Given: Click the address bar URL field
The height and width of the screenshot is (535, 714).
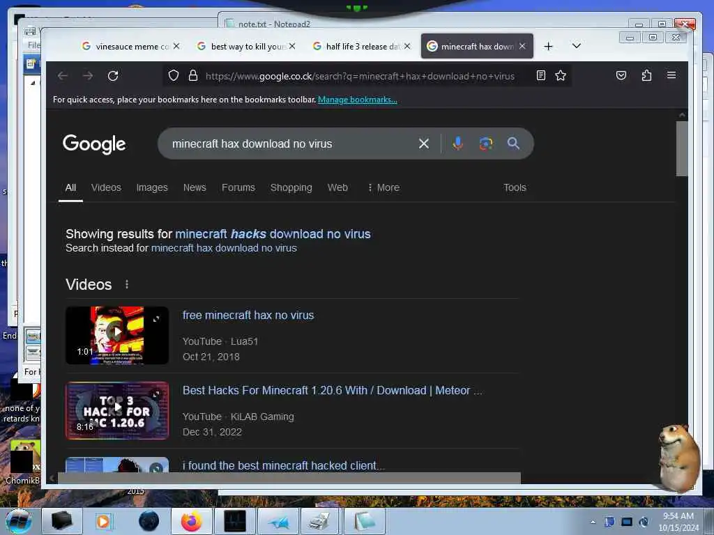Looking at the screenshot, I should [360, 76].
